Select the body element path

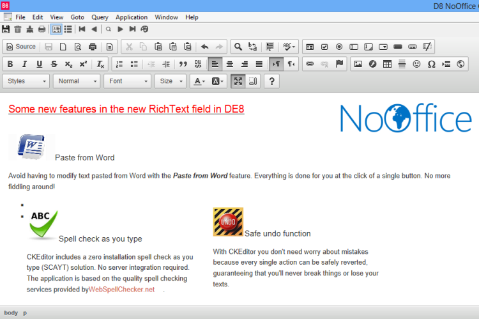coord(11,313)
